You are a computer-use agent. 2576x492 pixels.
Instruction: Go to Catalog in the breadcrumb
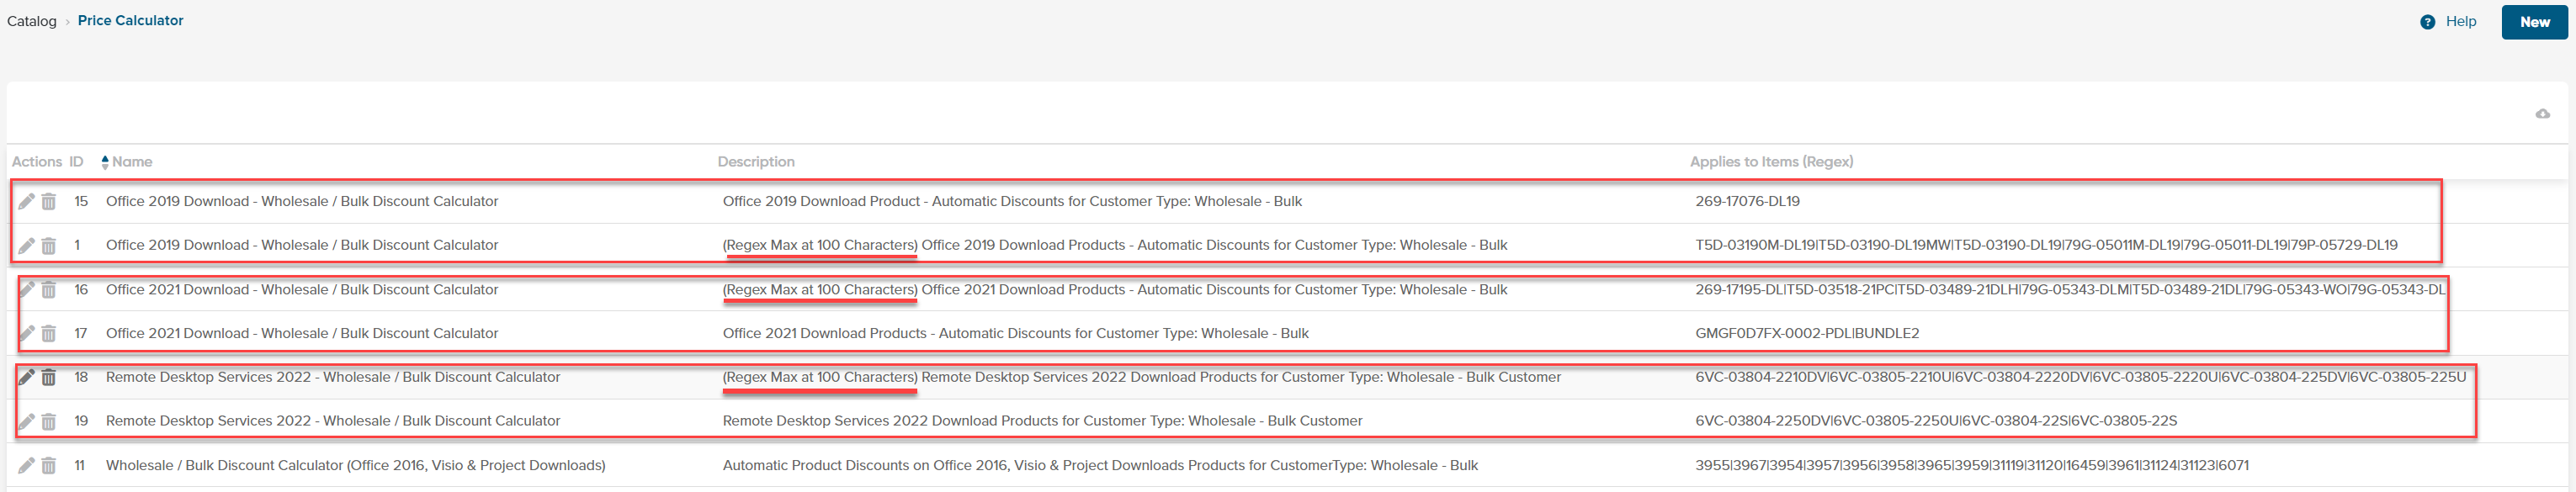tap(32, 21)
